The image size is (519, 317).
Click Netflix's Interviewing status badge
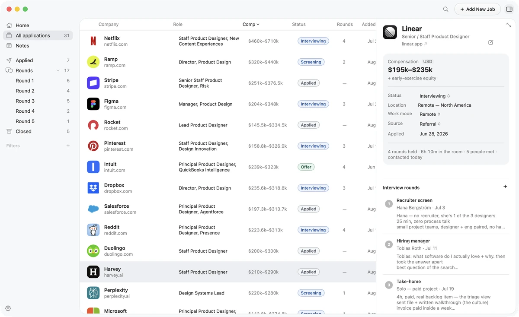(x=313, y=41)
